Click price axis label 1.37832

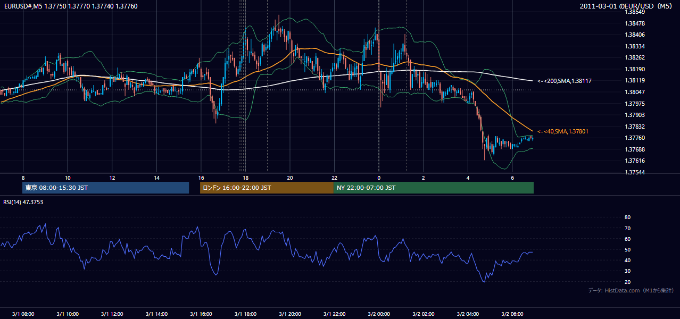point(635,127)
